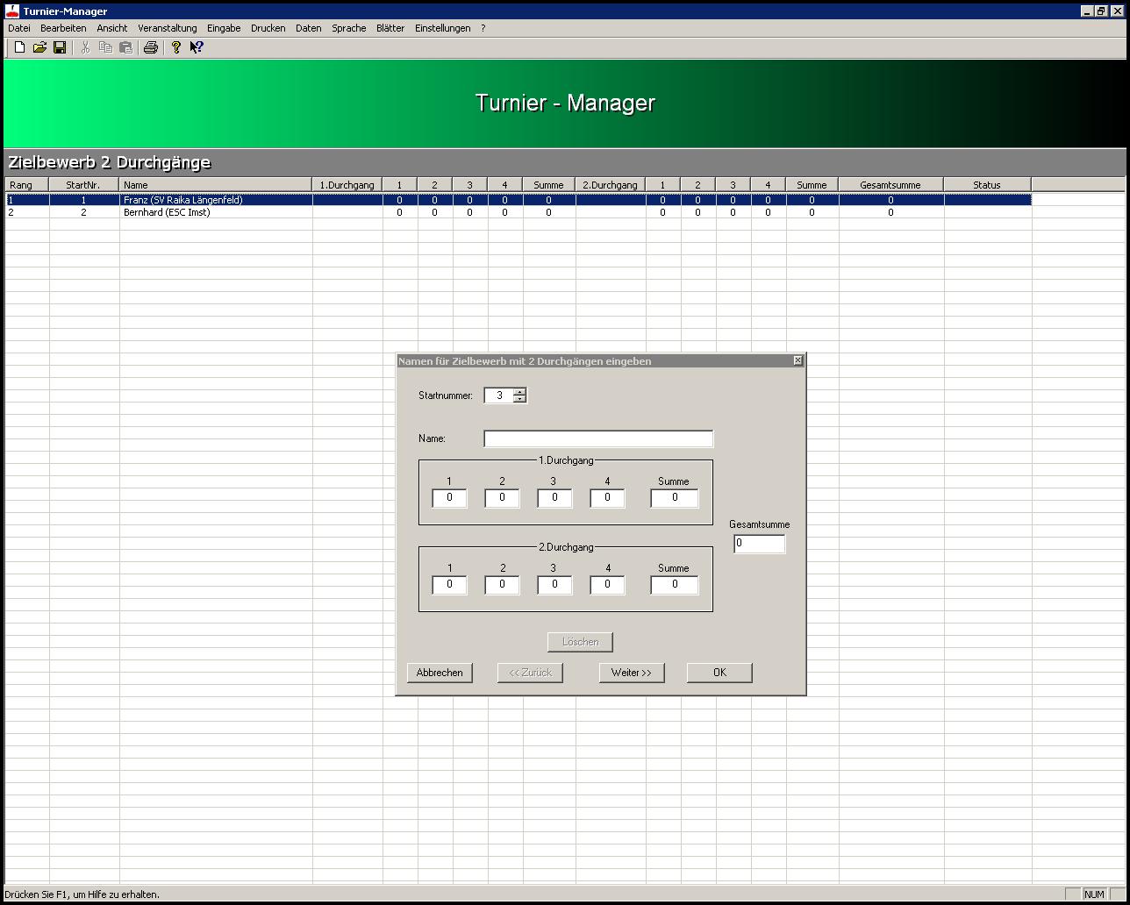1130x905 pixels.
Task: Open the Daten menu
Action: click(x=308, y=28)
